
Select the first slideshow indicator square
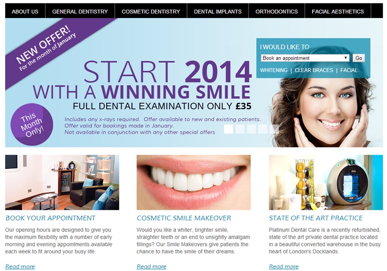coord(229,129)
